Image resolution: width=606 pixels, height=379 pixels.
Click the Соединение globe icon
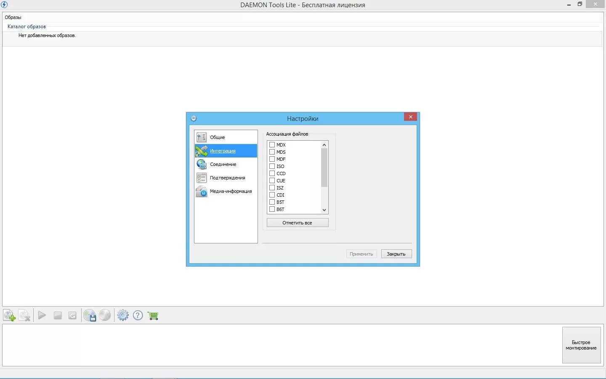coord(202,164)
